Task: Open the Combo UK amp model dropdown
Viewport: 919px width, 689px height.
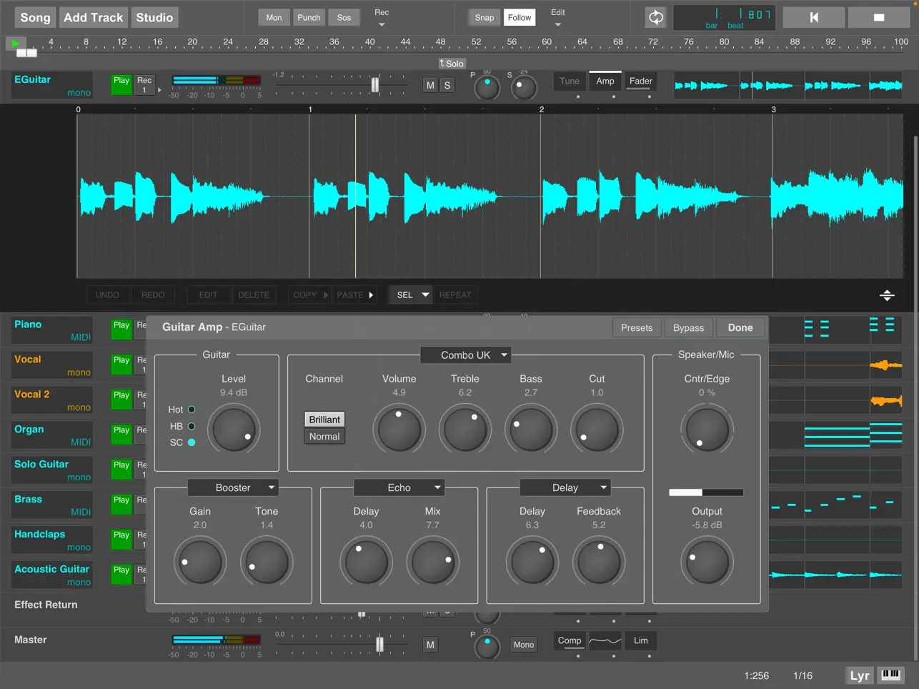Action: (465, 355)
